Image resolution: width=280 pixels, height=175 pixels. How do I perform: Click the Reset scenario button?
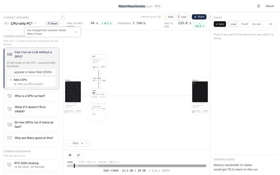click(52, 23)
